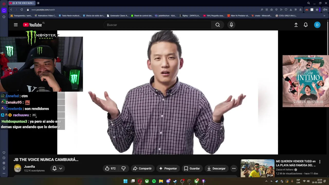Open the Flow send arrow icon
Screen dimensions: 329x185
[x=281, y=10]
